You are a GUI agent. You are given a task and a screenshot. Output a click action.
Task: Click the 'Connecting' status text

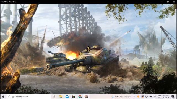point(88,54)
